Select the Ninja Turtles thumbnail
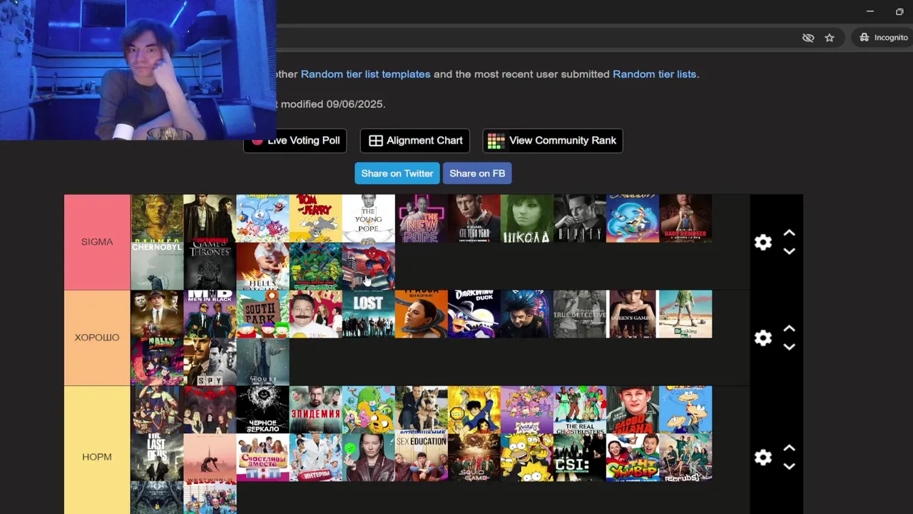Screen dimensions: 913x514 (316, 266)
